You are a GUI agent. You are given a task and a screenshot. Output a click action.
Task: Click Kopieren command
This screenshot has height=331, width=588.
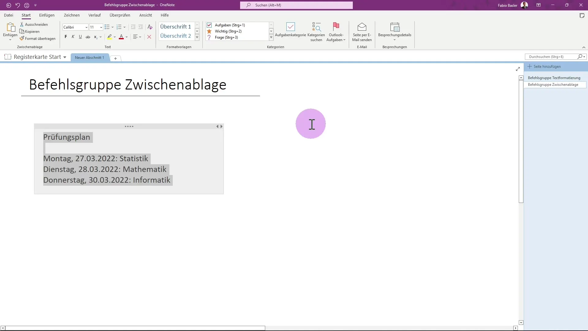30,32
